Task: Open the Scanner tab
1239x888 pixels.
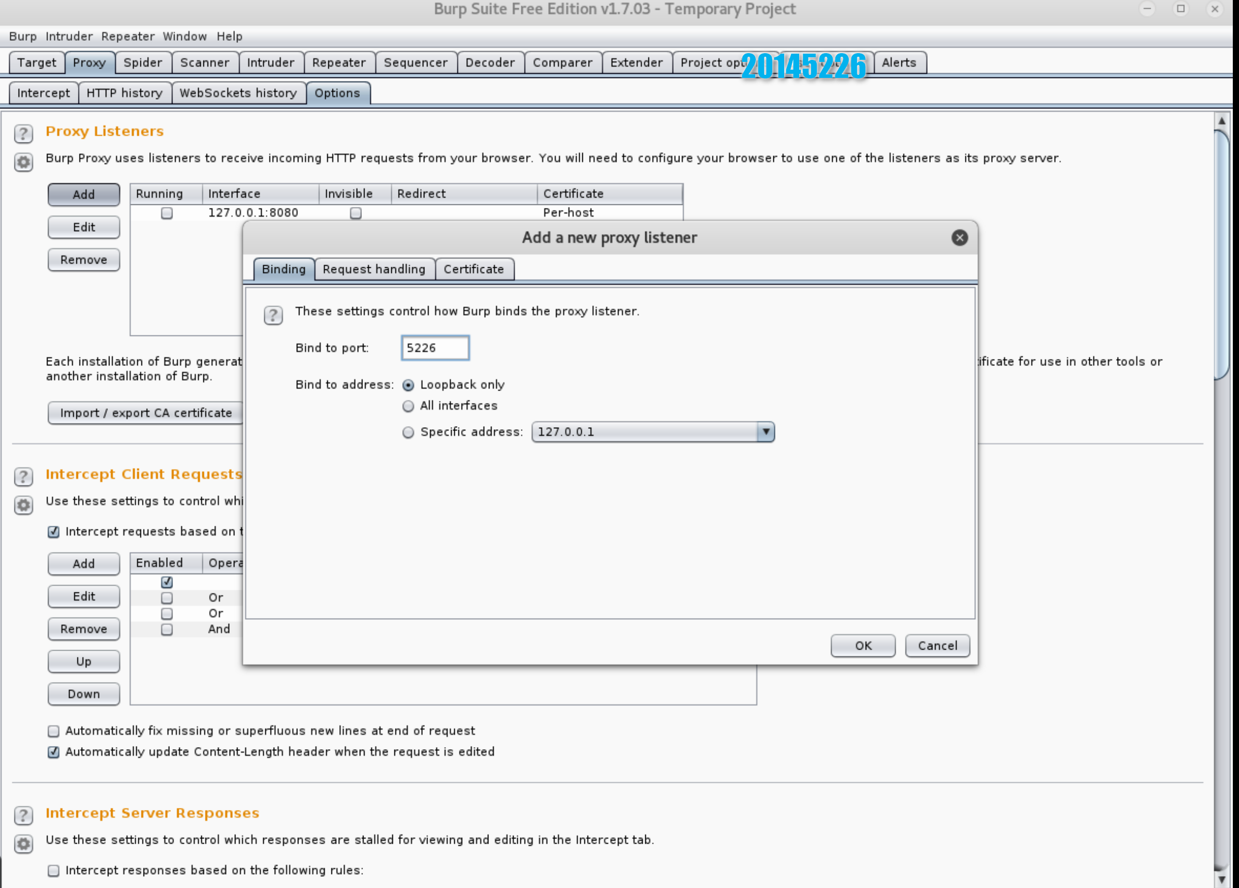Action: pyautogui.click(x=205, y=63)
